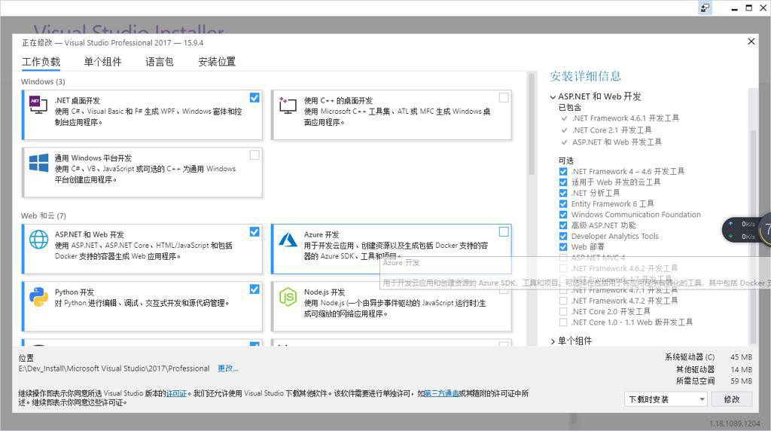Click the ASP.NET globe icon
Viewport: 771px width, 431px height.
[38, 240]
